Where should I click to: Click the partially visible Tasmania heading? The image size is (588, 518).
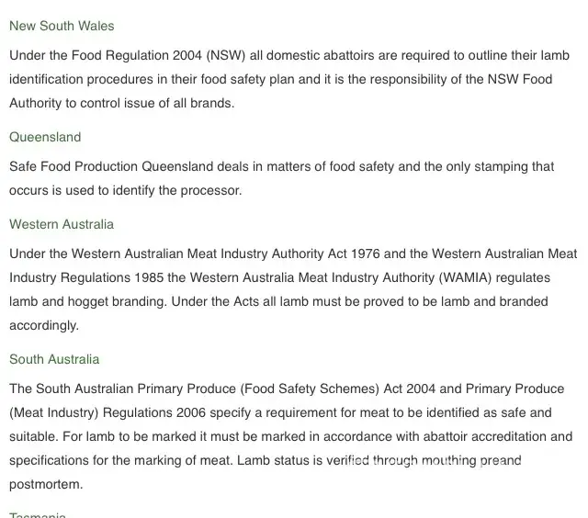[x=38, y=514]
